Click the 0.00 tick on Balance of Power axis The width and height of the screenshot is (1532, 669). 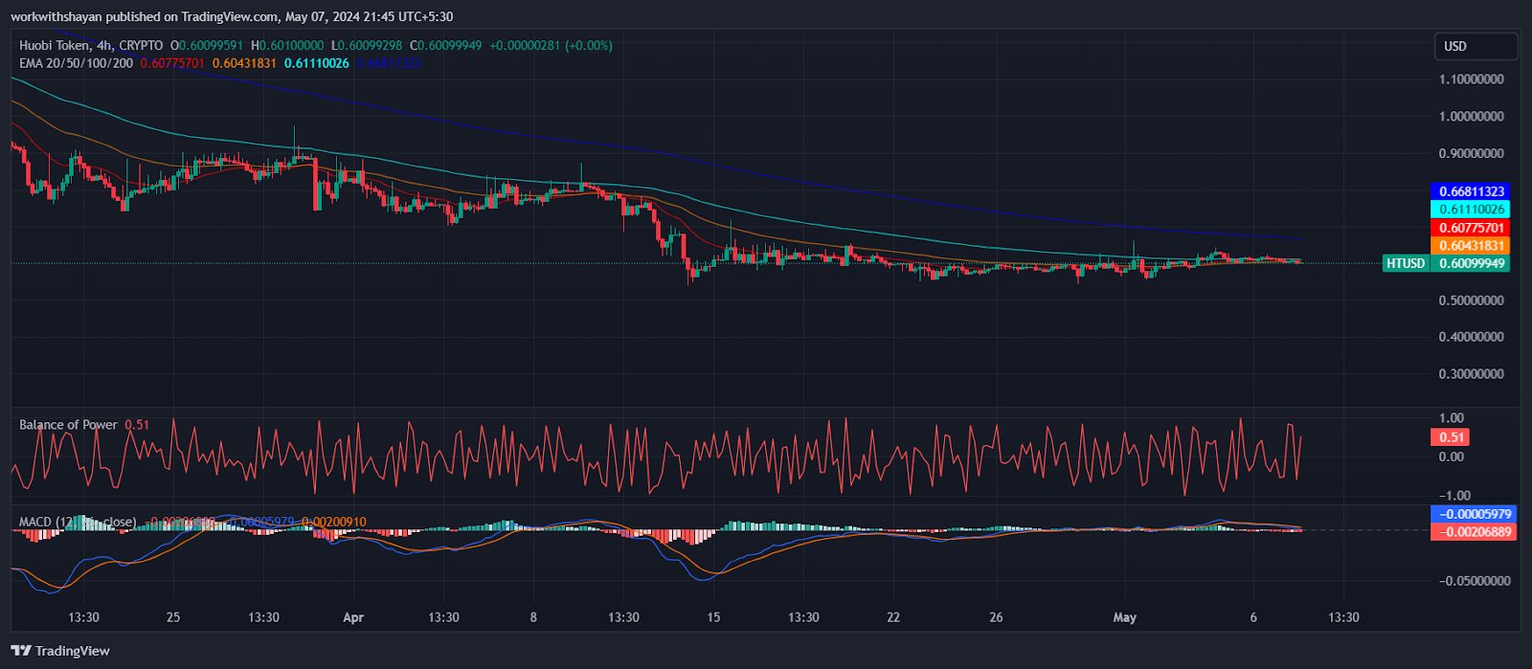1452,457
